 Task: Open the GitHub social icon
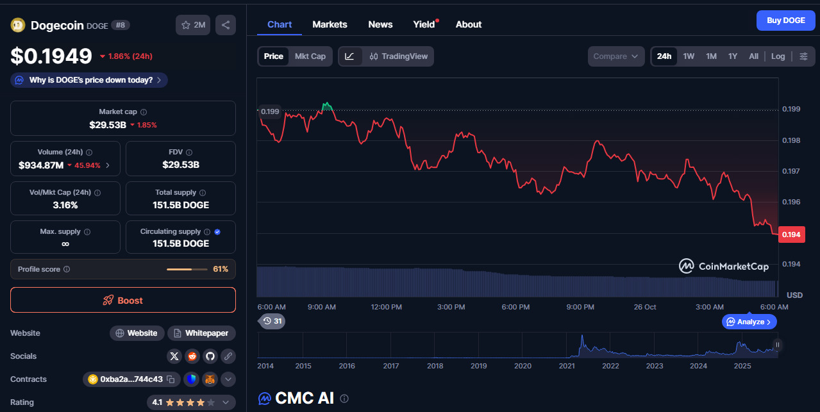tap(210, 356)
